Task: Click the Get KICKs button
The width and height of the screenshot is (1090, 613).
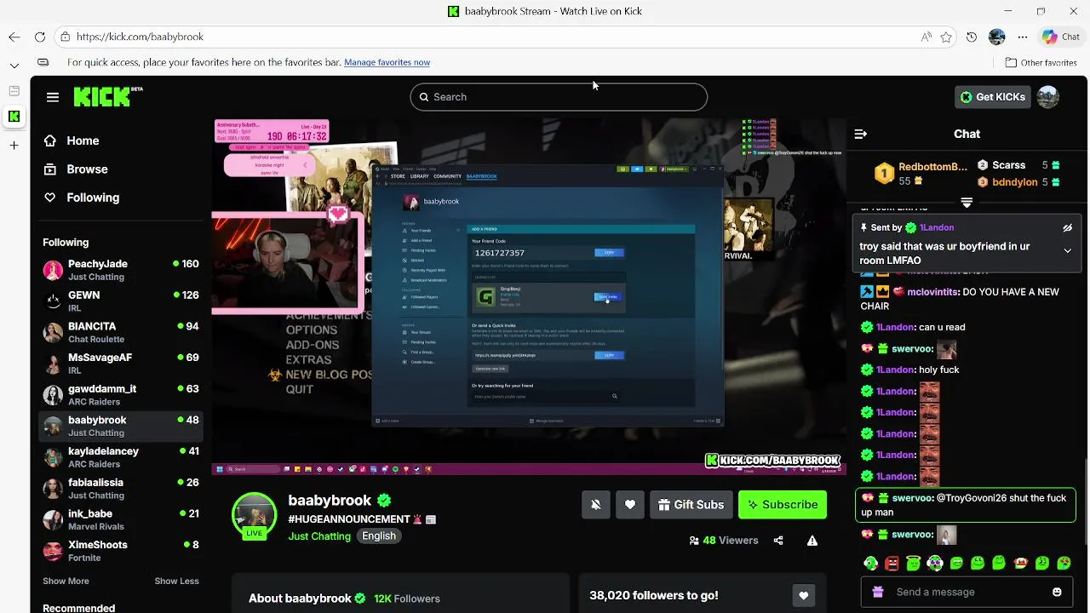Action: [x=992, y=97]
